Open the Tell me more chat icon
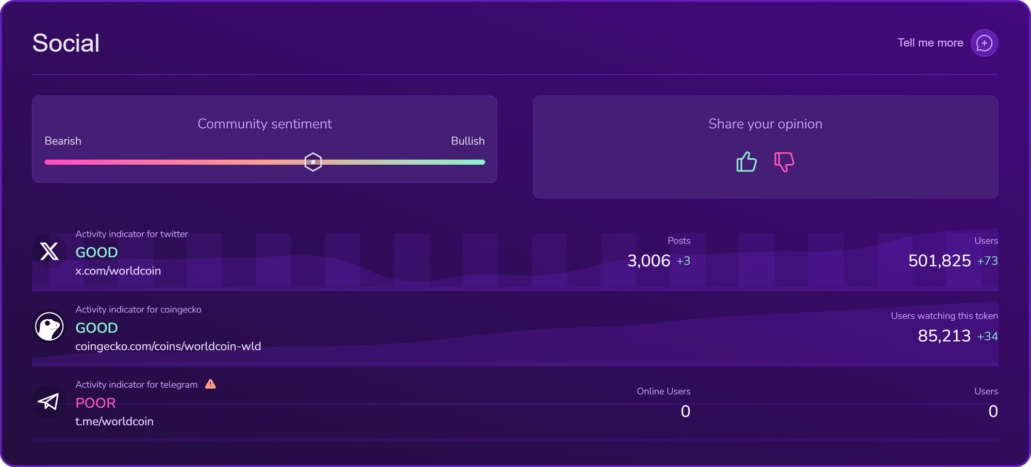Screen dimensions: 1031x467 click(984, 43)
